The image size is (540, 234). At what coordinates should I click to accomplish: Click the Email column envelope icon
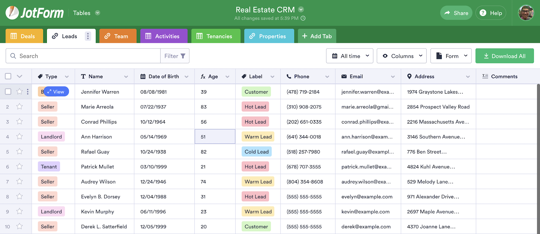coord(344,76)
